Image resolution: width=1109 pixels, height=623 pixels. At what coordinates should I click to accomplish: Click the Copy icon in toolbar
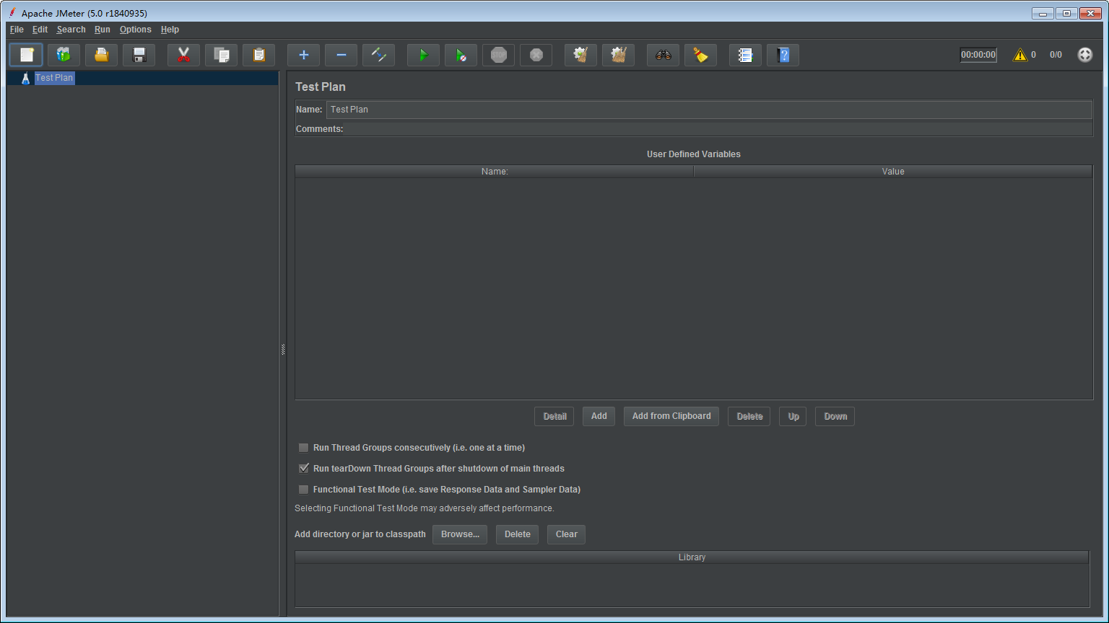(221, 55)
